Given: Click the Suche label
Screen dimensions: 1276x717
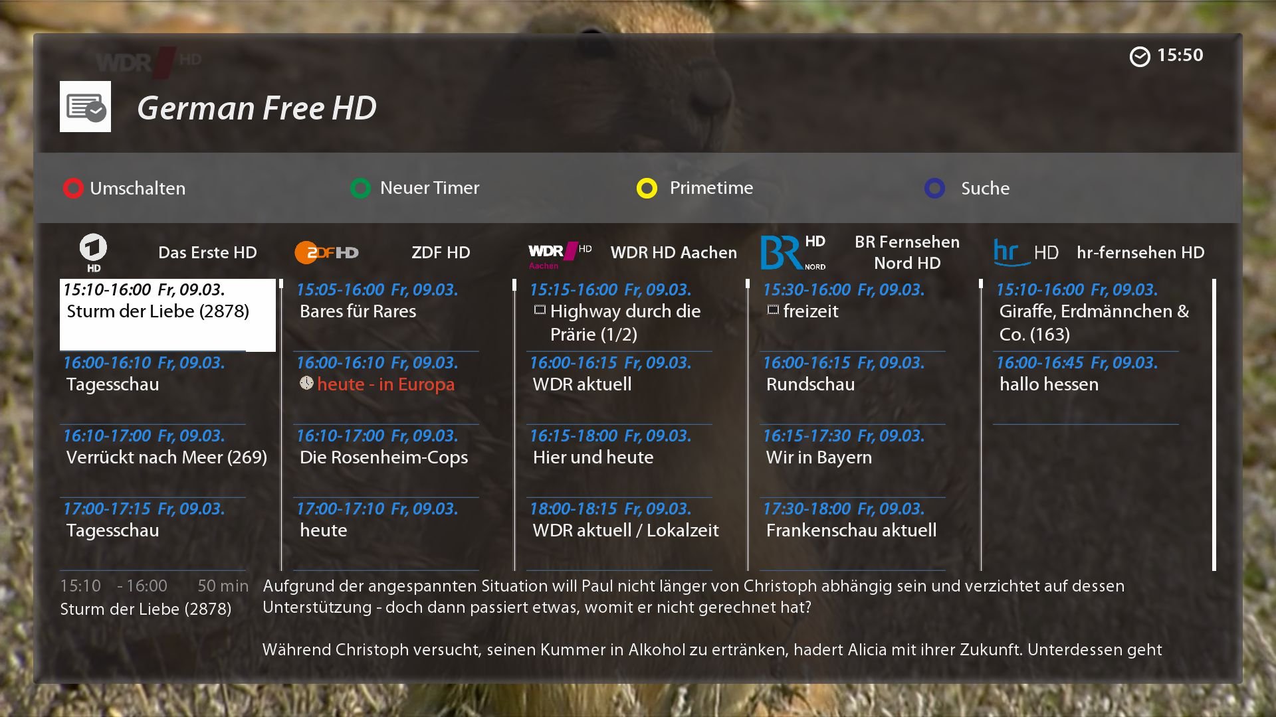Looking at the screenshot, I should point(985,189).
